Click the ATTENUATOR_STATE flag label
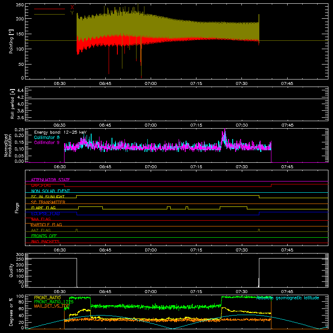333x333 pixels. (x=50, y=180)
